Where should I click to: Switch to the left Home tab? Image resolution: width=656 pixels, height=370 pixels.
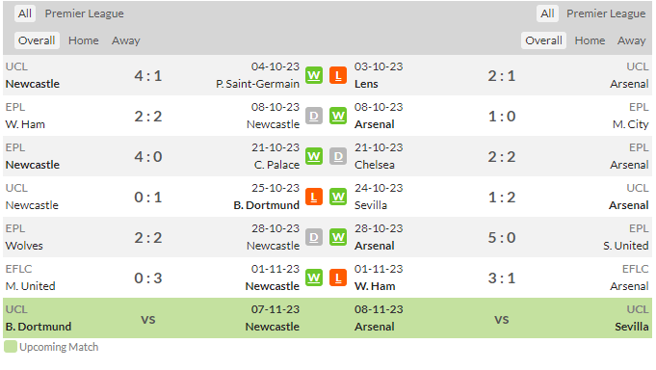click(x=84, y=40)
